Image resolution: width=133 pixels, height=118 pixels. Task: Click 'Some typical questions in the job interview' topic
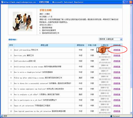[x=40, y=111]
